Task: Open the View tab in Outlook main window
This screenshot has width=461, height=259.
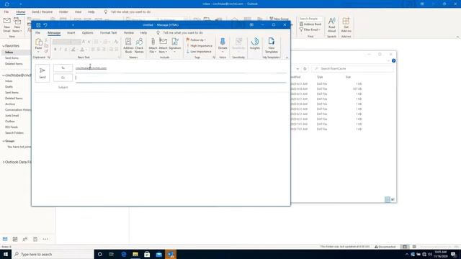Action: (x=78, y=12)
